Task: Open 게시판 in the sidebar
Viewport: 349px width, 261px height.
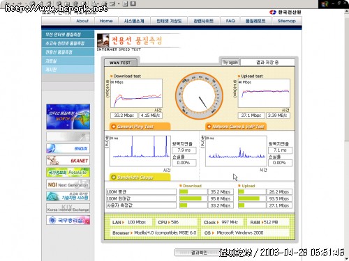Action: pyautogui.click(x=68, y=70)
